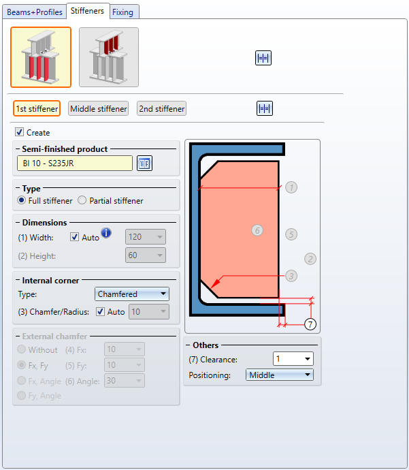
Task: Select the Fy, Angle radio option
Action: point(21,395)
